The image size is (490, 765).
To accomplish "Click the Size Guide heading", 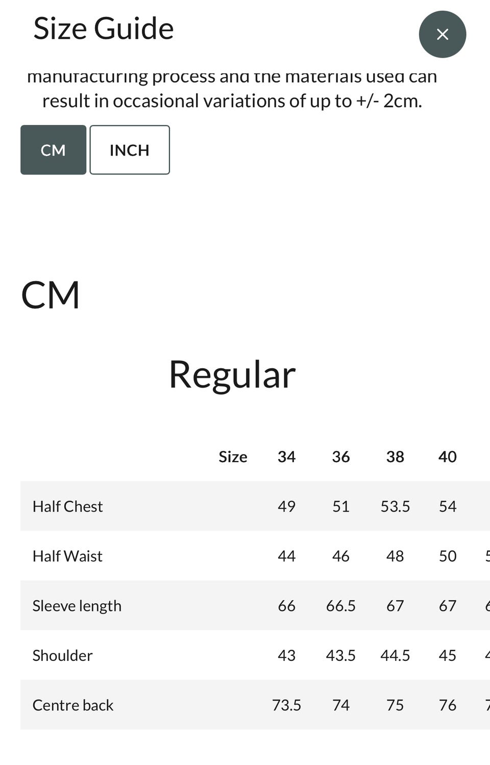I will 104,29.
